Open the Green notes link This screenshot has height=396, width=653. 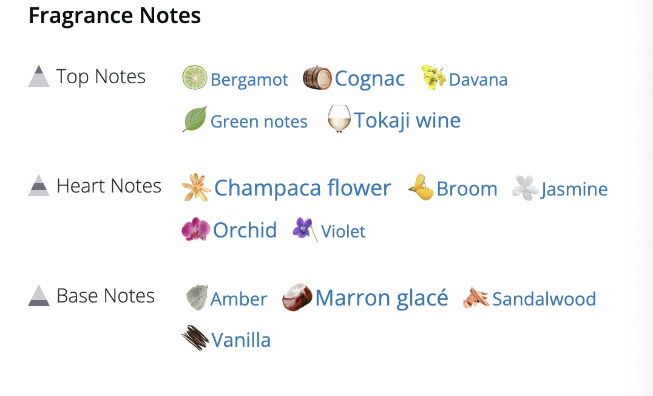click(x=259, y=121)
